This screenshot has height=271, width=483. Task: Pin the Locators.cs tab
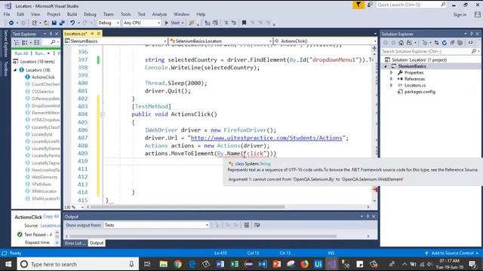point(92,33)
